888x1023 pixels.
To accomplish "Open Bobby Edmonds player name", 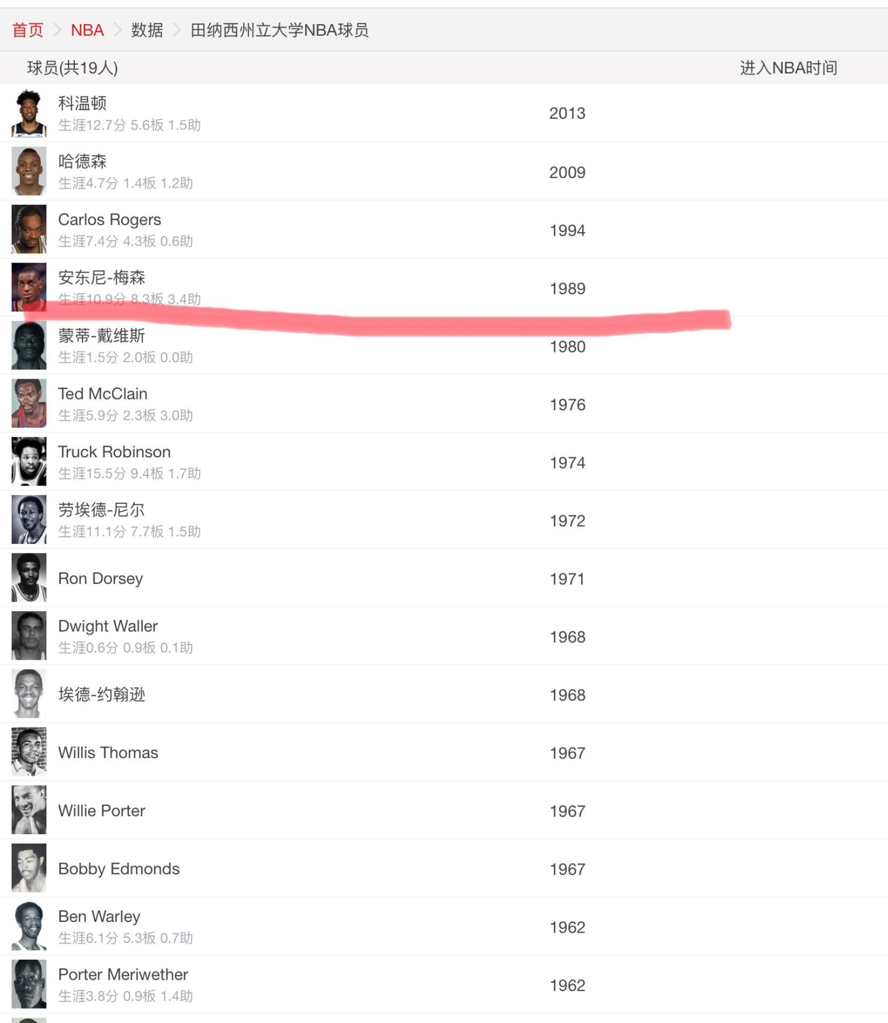I will (119, 869).
